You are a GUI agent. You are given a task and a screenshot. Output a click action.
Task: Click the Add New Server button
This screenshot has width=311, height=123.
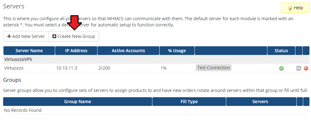coord(26,36)
